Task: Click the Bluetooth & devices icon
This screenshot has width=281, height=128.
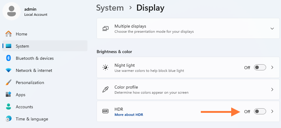Action: [9, 58]
